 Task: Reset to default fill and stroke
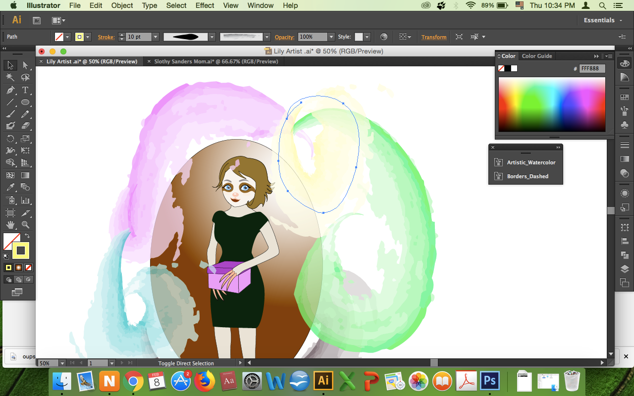(6, 256)
